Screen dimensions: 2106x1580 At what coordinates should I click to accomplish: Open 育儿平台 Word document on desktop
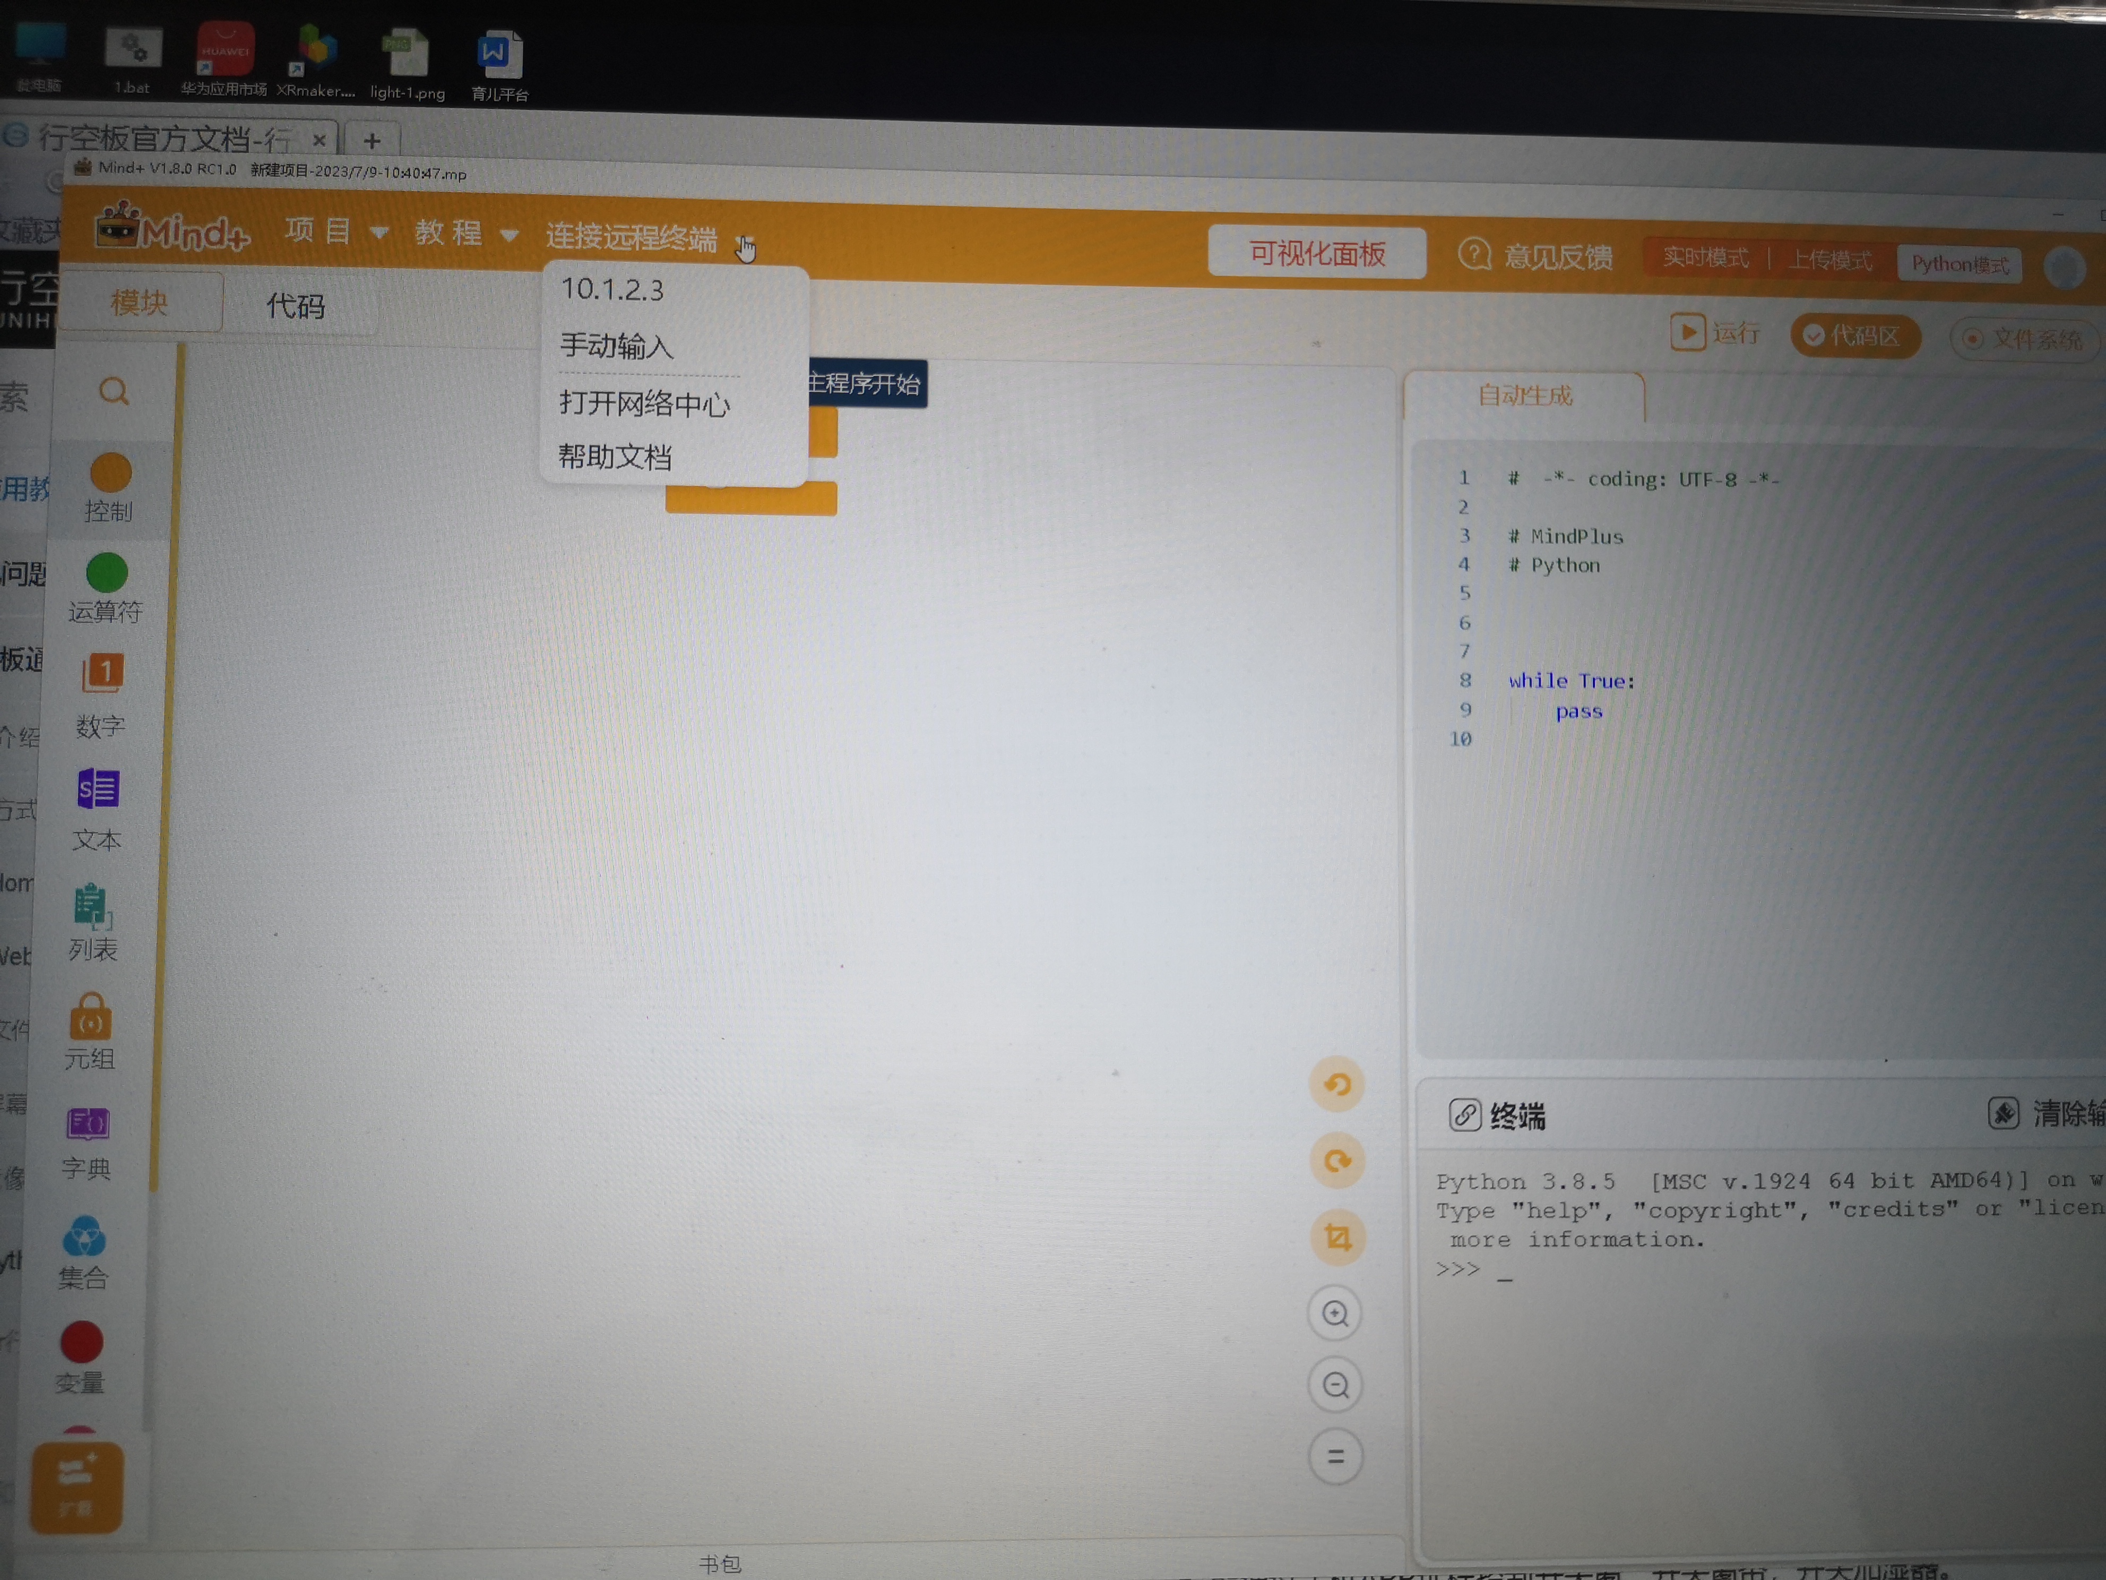point(499,67)
